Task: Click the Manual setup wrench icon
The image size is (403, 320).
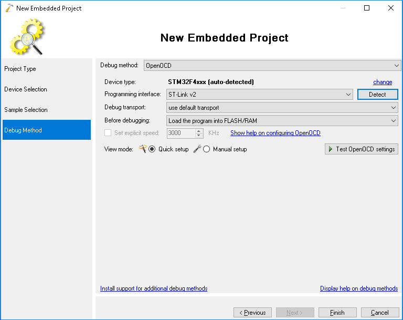Action: 197,149
